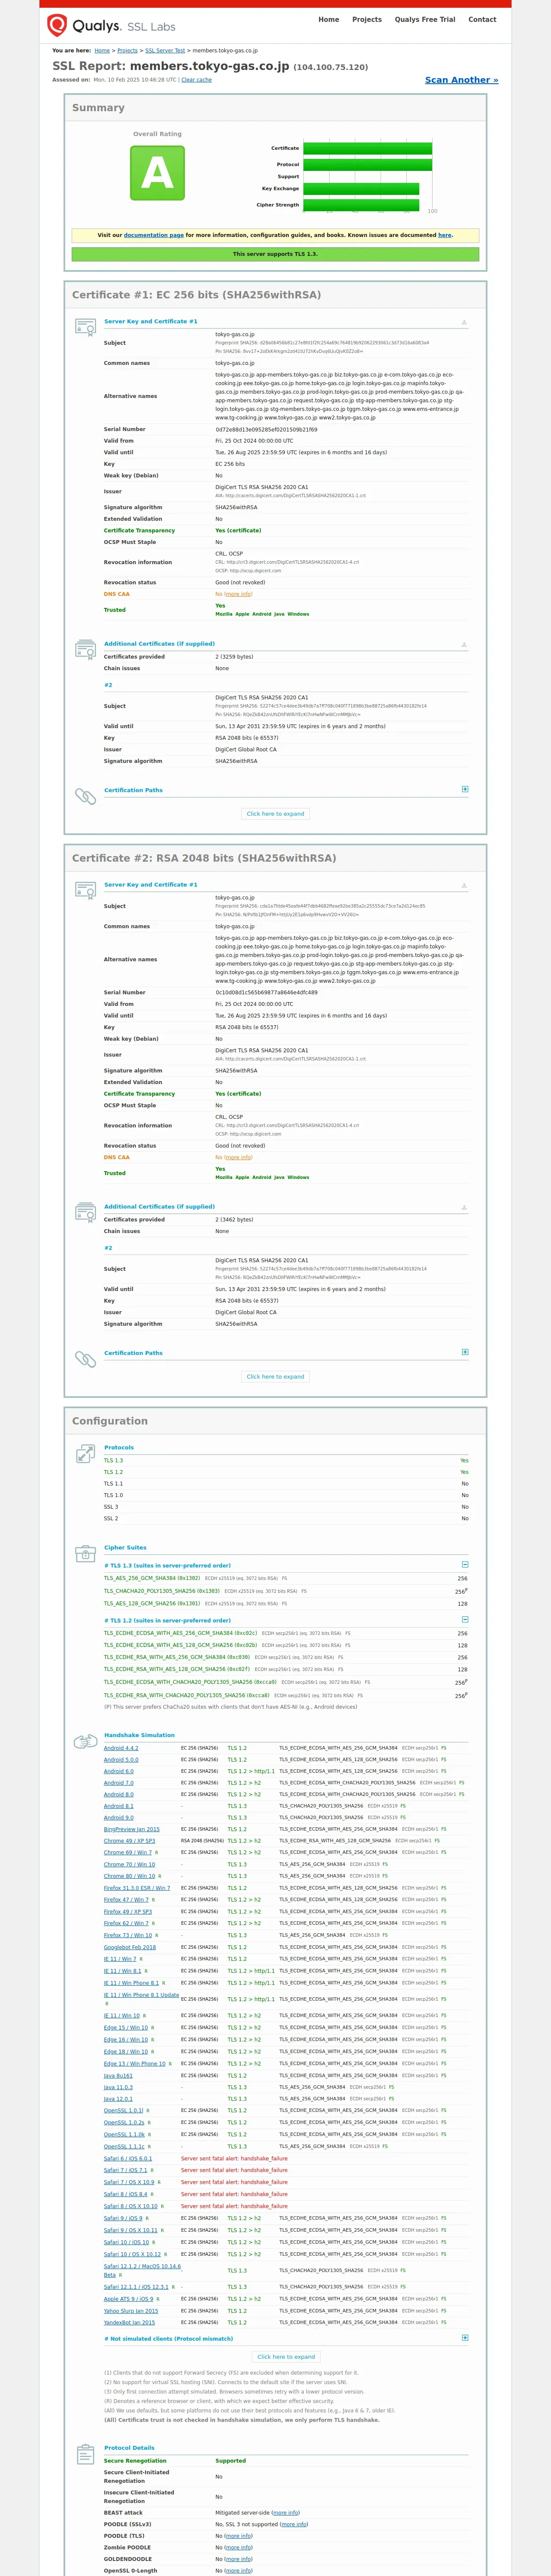551x2576 pixels.
Task: Click the Handshake Simulation handshake icon
Action: point(85,1741)
